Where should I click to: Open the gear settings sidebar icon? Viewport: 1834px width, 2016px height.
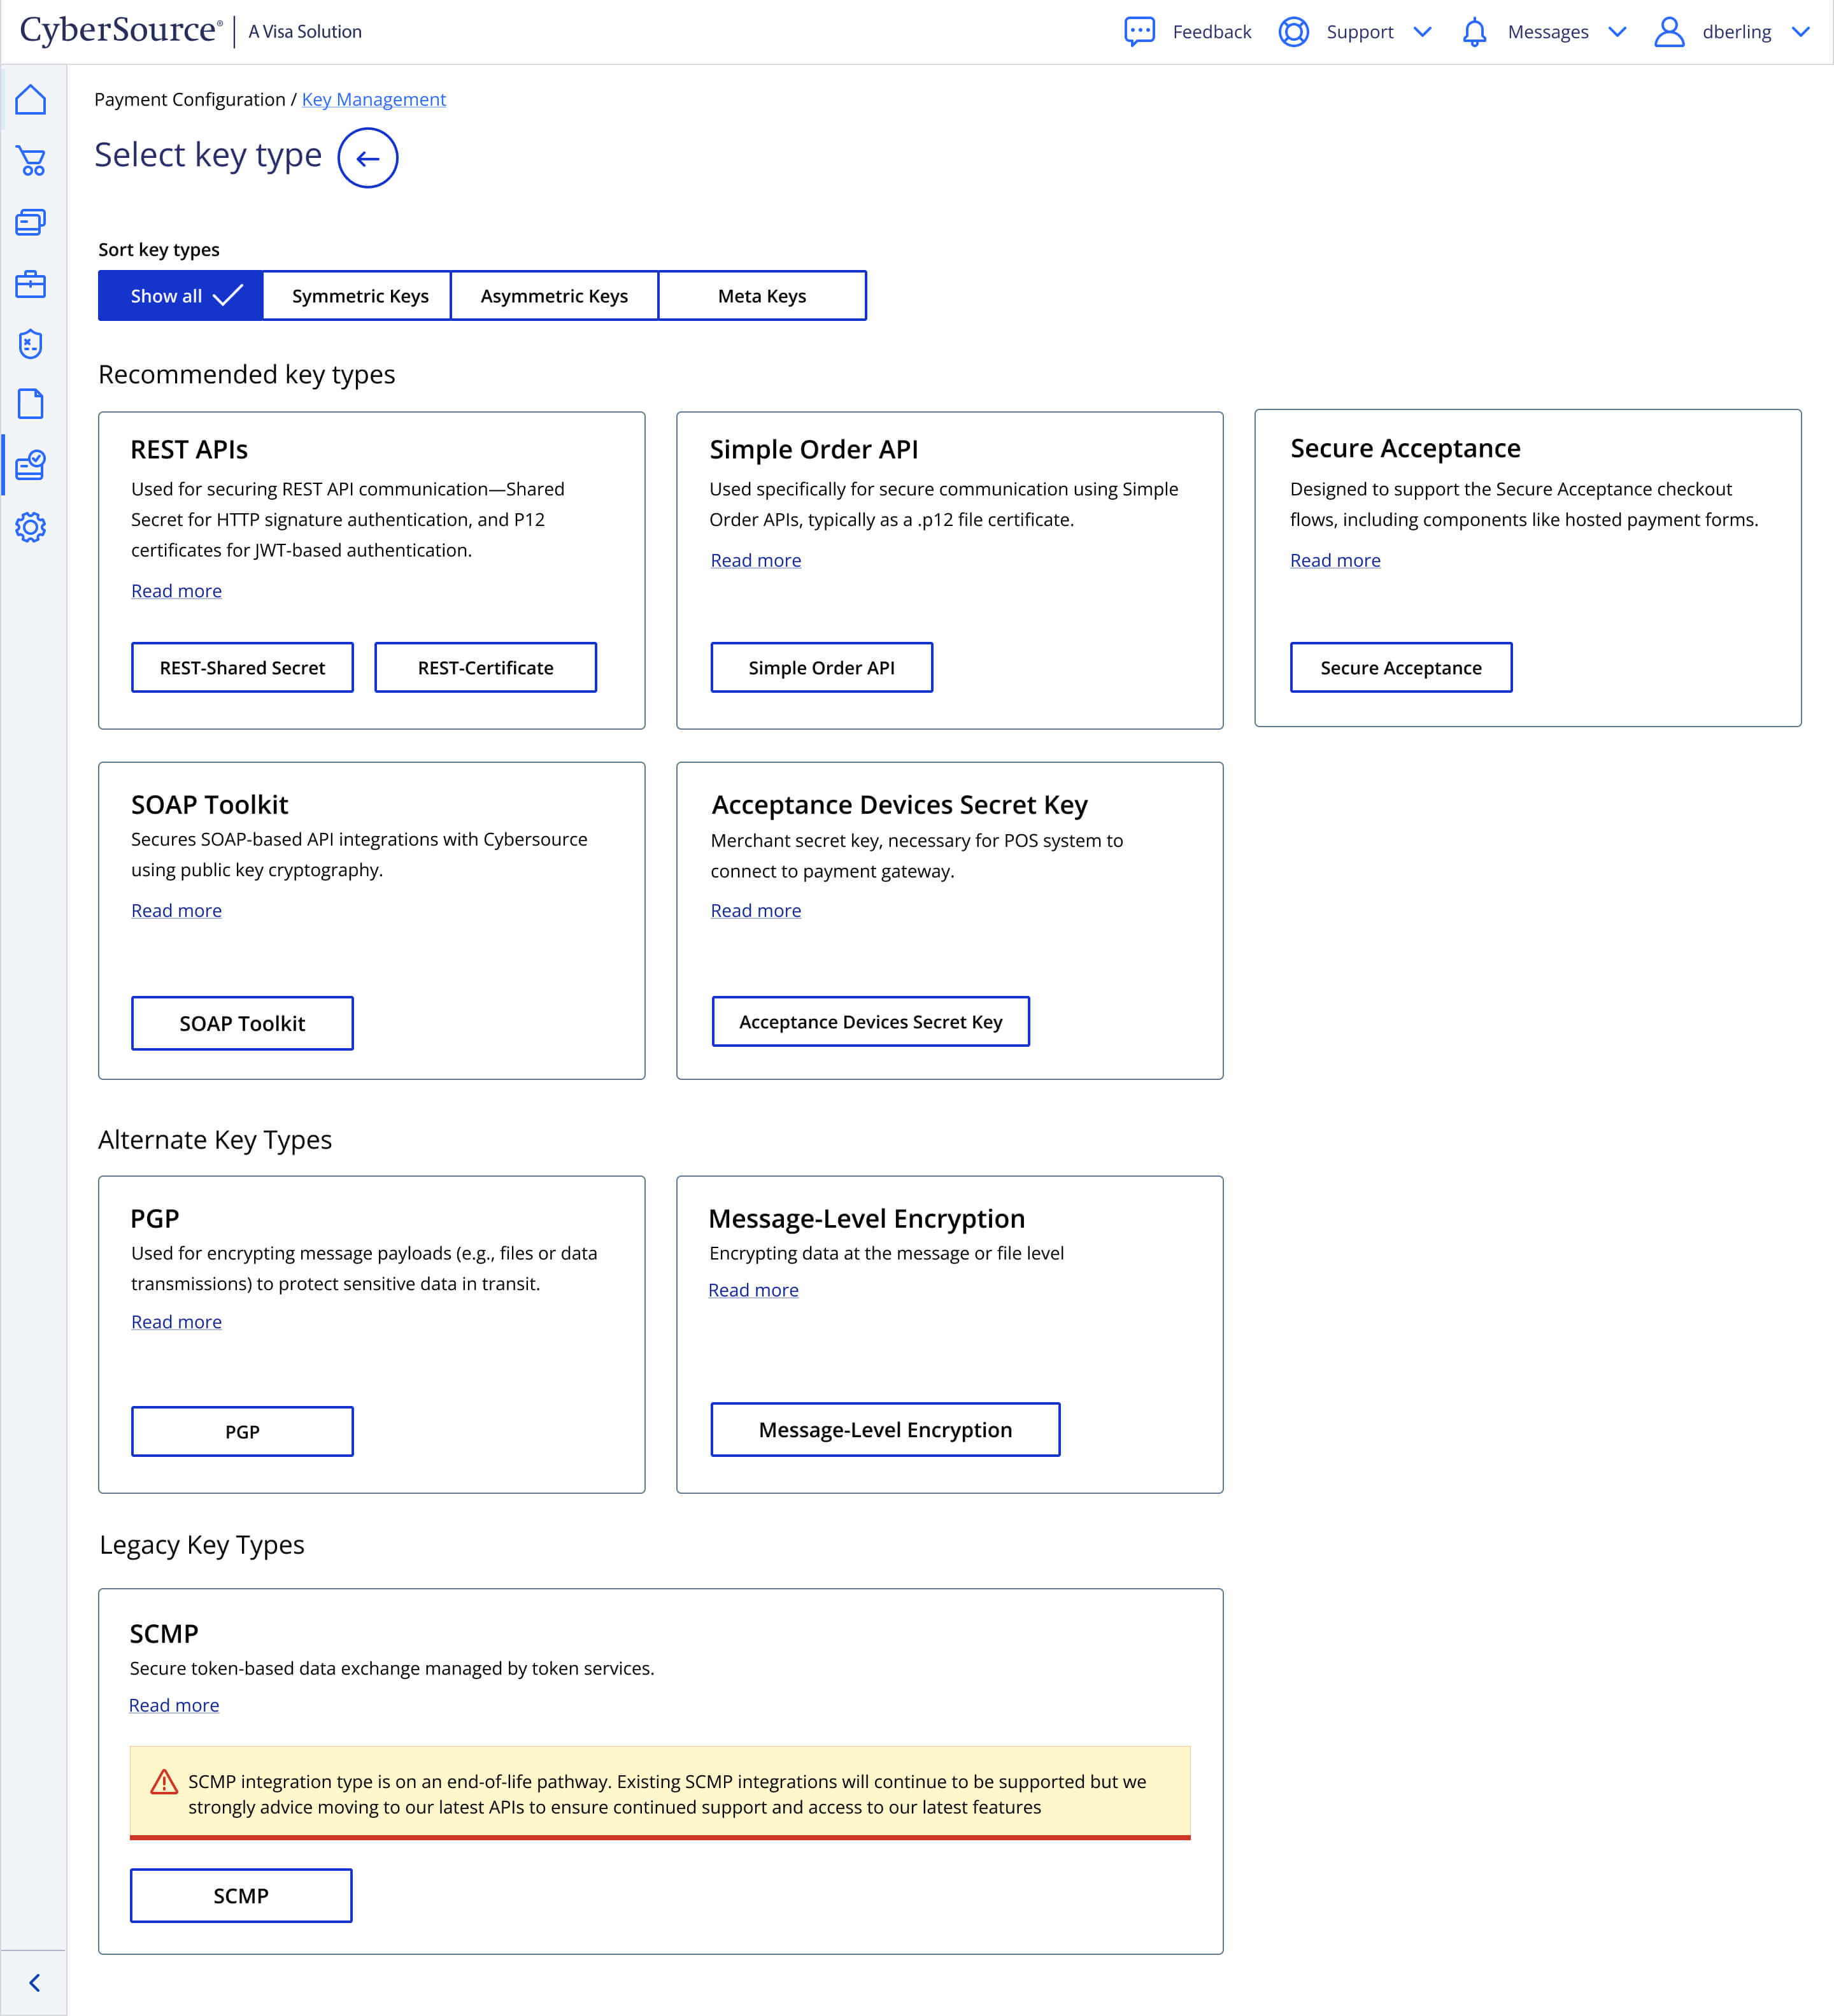tap(31, 527)
